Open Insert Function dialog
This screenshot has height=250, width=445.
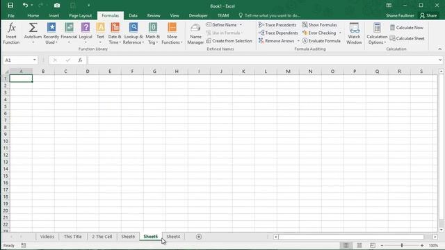click(x=11, y=33)
